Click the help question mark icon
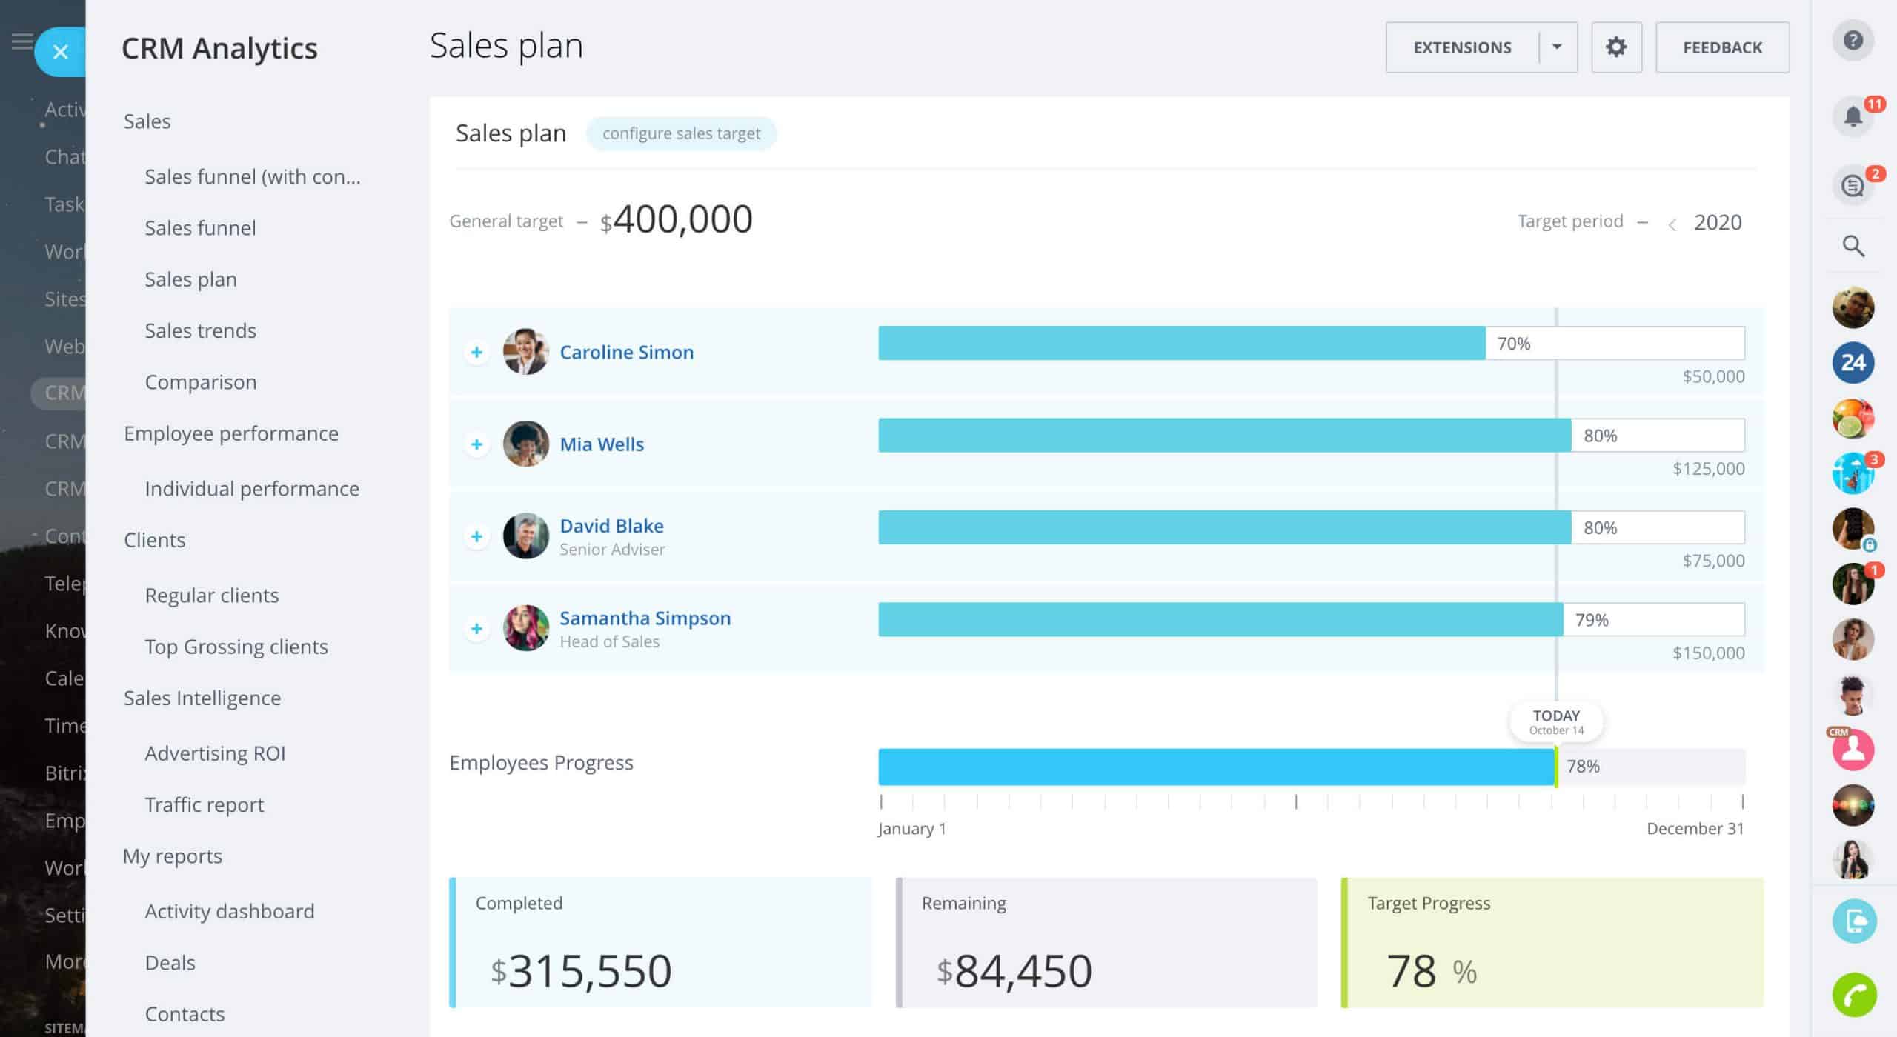Screen dimensions: 1897x1037 (x=1853, y=41)
